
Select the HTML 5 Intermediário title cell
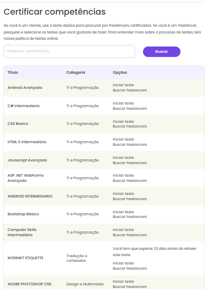(x=27, y=142)
